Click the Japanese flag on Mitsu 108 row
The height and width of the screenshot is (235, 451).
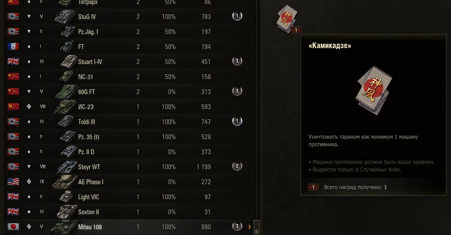[13, 227]
